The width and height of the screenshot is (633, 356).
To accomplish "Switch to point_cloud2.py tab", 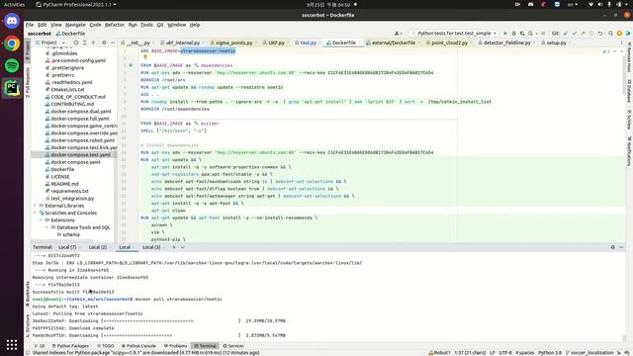I will (449, 43).
